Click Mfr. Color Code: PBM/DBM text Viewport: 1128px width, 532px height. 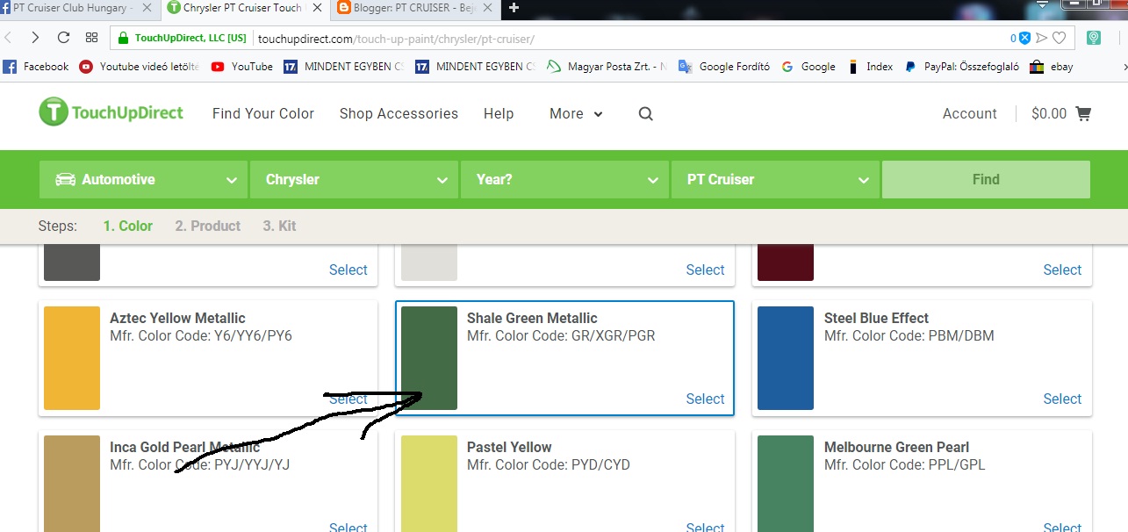[x=909, y=335]
